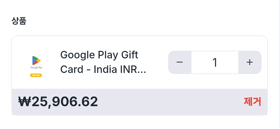Click the 상품 section heading
The width and height of the screenshot is (280, 129).
pos(19,21)
